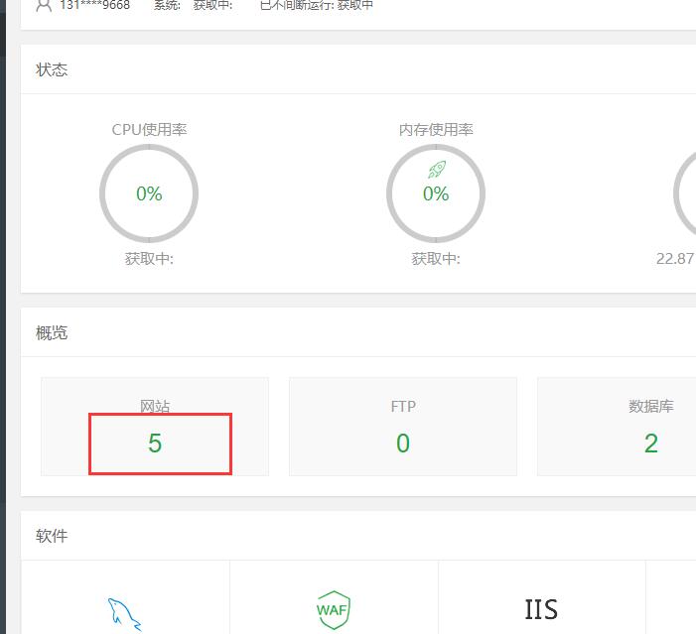696x634 pixels.
Task: Click the WAF shield software icon
Action: coord(334,610)
